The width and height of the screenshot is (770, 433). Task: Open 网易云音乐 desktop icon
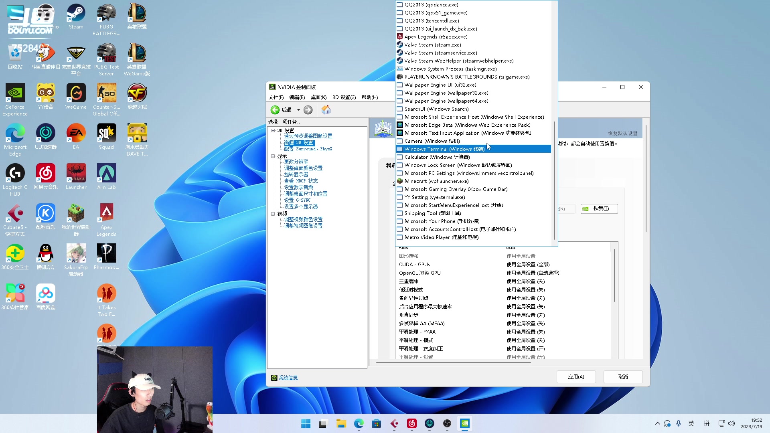coord(45,177)
